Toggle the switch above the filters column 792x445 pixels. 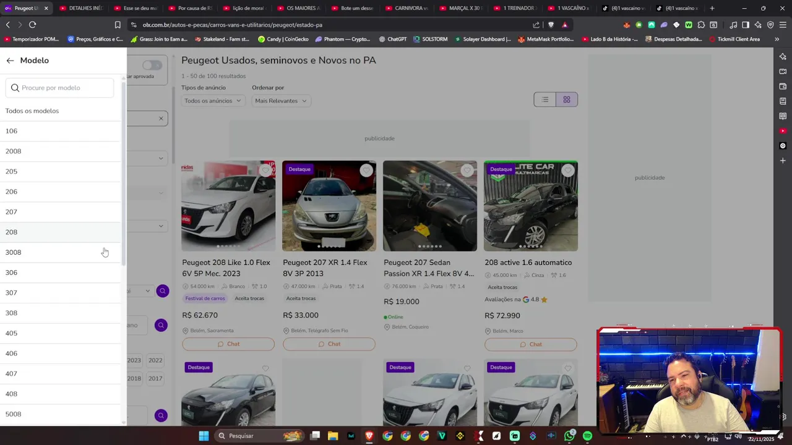click(x=152, y=65)
